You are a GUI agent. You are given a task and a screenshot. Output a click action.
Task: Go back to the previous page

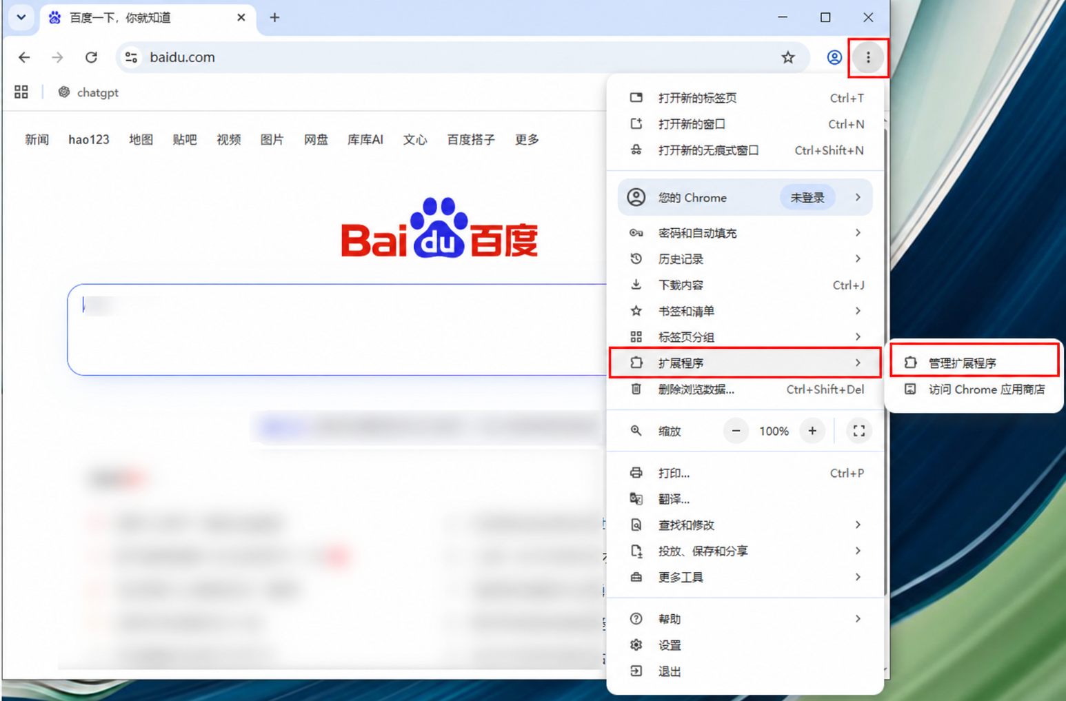(x=24, y=57)
